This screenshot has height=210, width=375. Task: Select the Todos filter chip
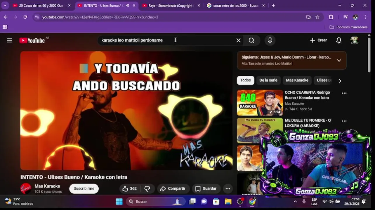click(246, 80)
